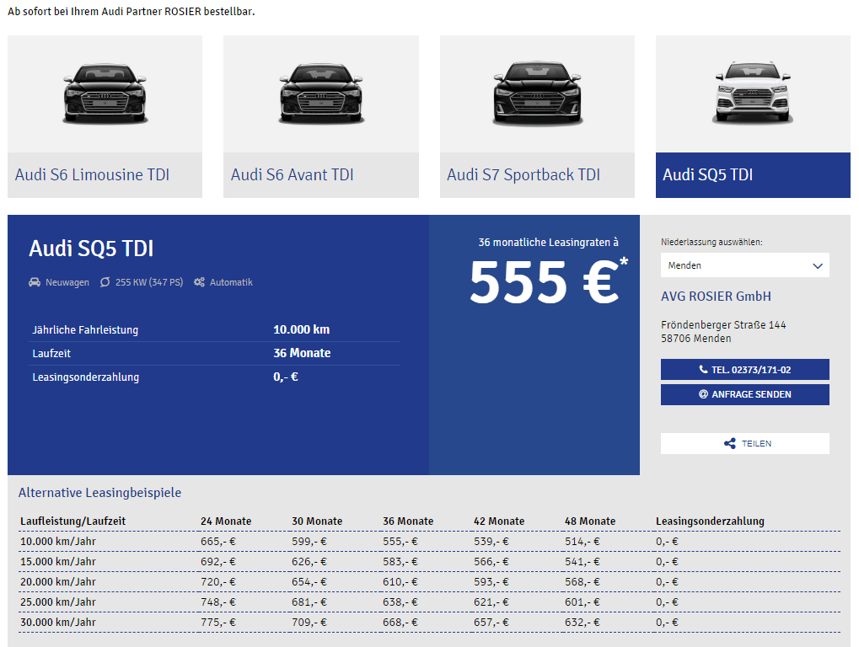
Task: Click the 748,- € table cell
Action: (218, 602)
